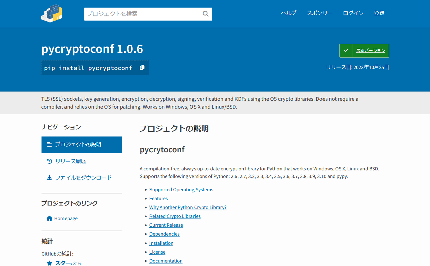Image resolution: width=430 pixels, height=266 pixels.
Task: Jump to Installation link
Action: pos(162,243)
